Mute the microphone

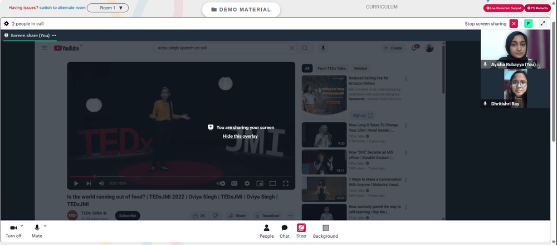point(37,231)
